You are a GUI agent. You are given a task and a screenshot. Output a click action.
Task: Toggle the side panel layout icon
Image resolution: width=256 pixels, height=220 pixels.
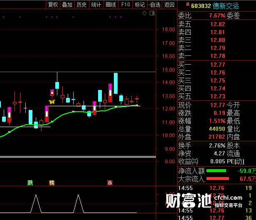tap(152, 13)
